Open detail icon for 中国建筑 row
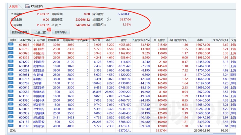Viewport: 241px width, 135px height. (11, 44)
